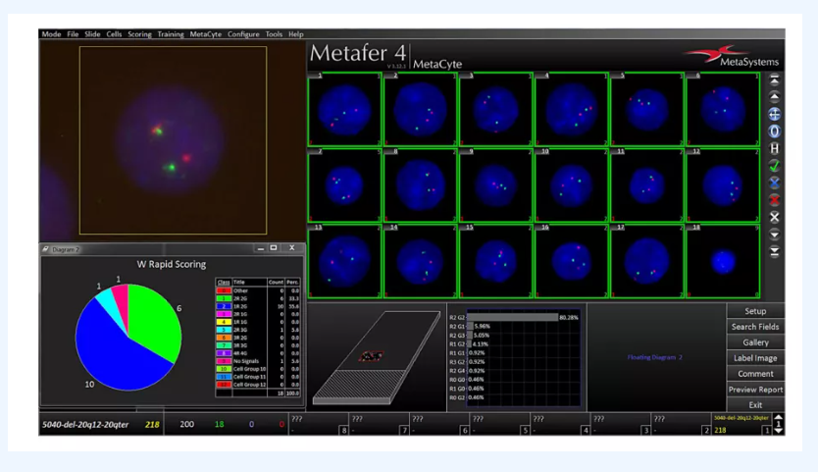Click red class 0 Other color swatch
This screenshot has height=472, width=818.
(x=224, y=290)
